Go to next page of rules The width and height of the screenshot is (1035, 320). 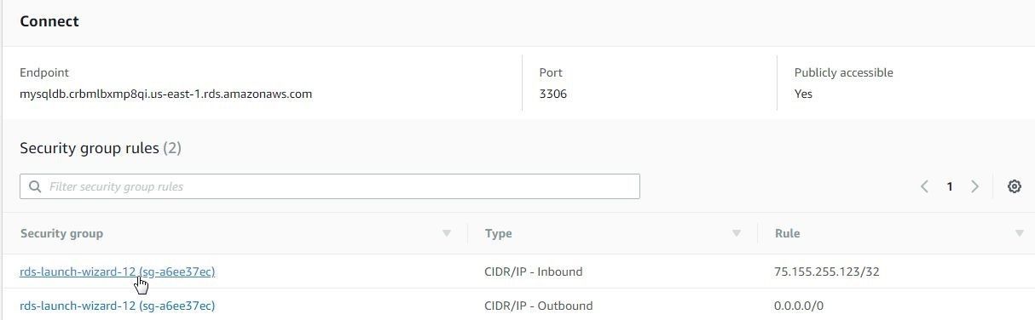(x=974, y=186)
